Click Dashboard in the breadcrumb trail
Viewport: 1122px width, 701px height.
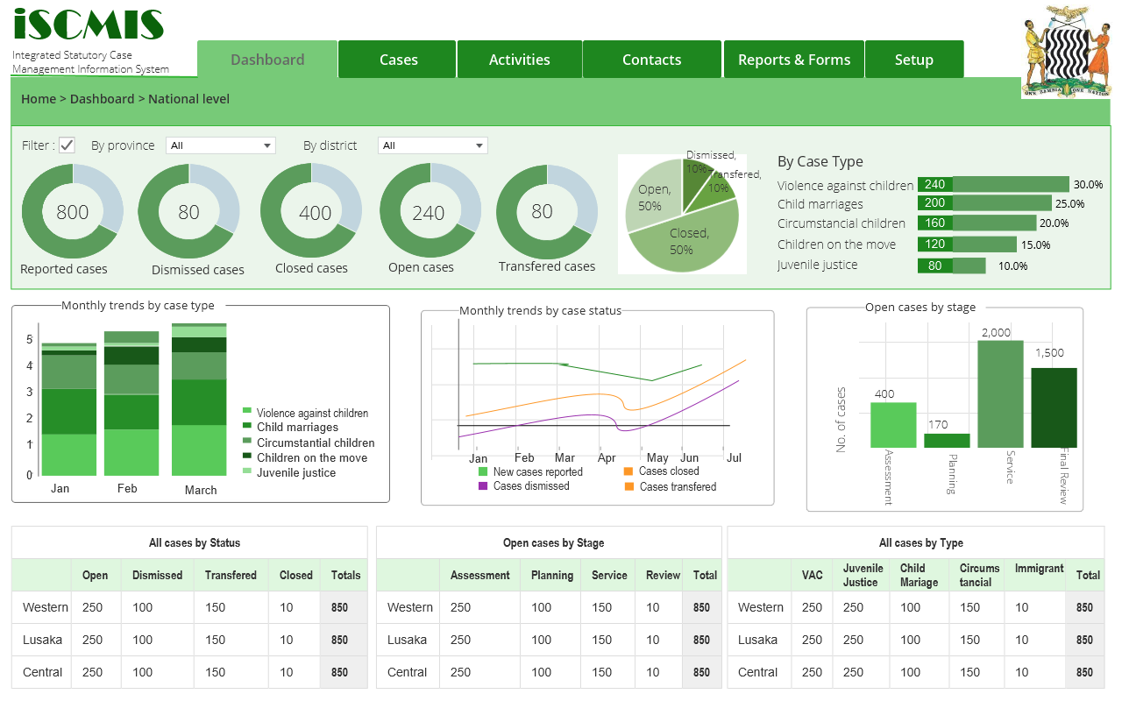pos(103,99)
